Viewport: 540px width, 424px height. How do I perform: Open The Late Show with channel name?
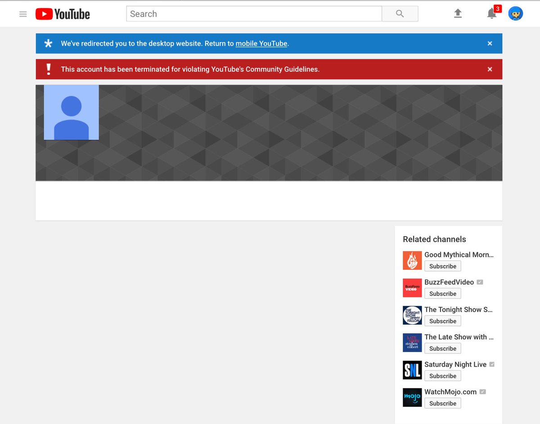459,337
